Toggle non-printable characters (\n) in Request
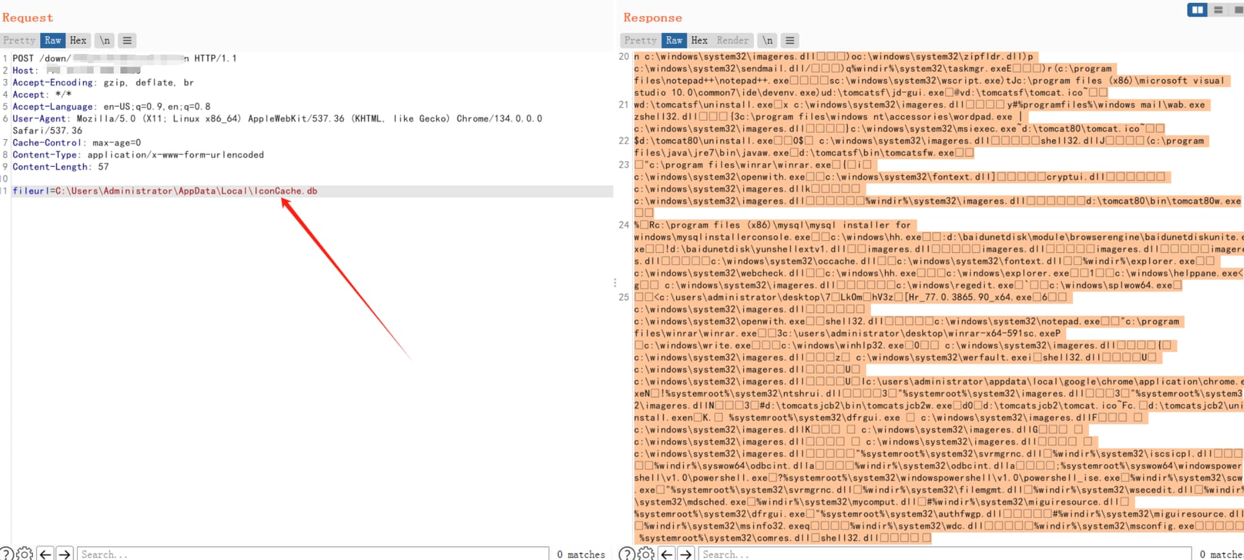 104,40
